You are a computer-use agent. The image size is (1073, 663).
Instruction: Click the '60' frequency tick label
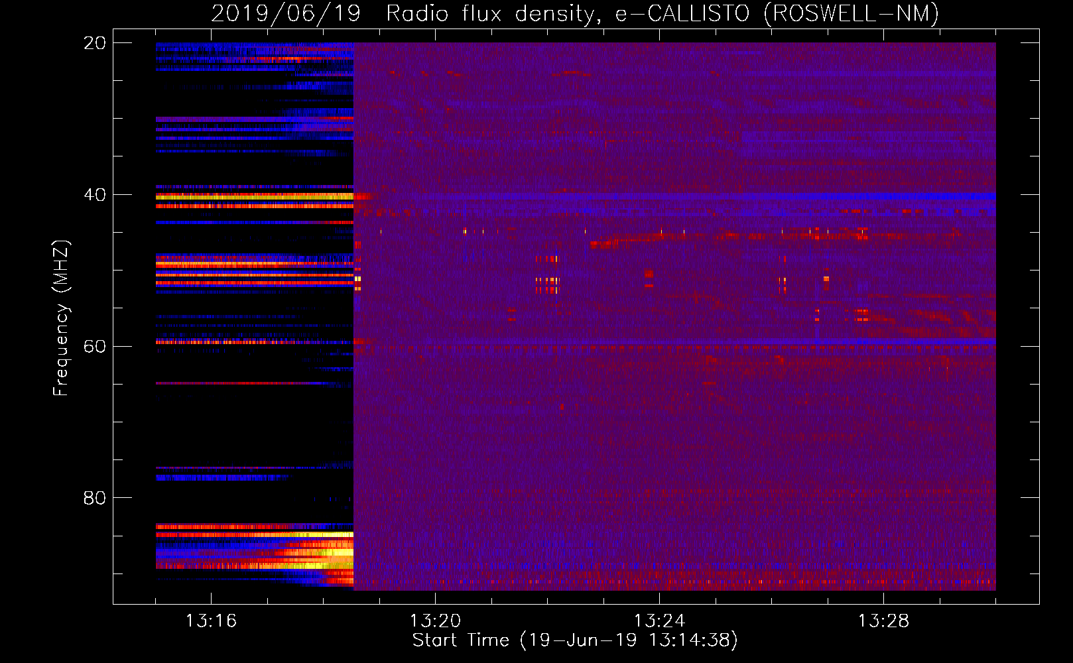point(94,346)
